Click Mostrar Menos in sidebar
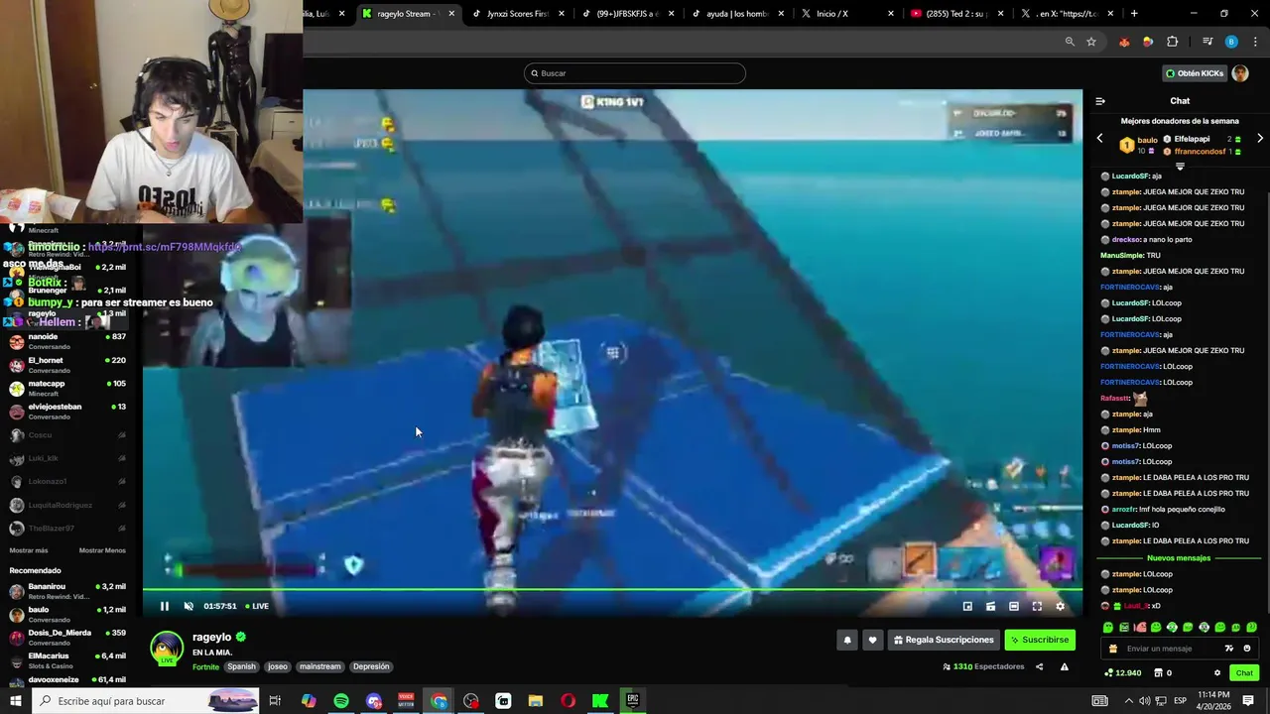 click(102, 550)
